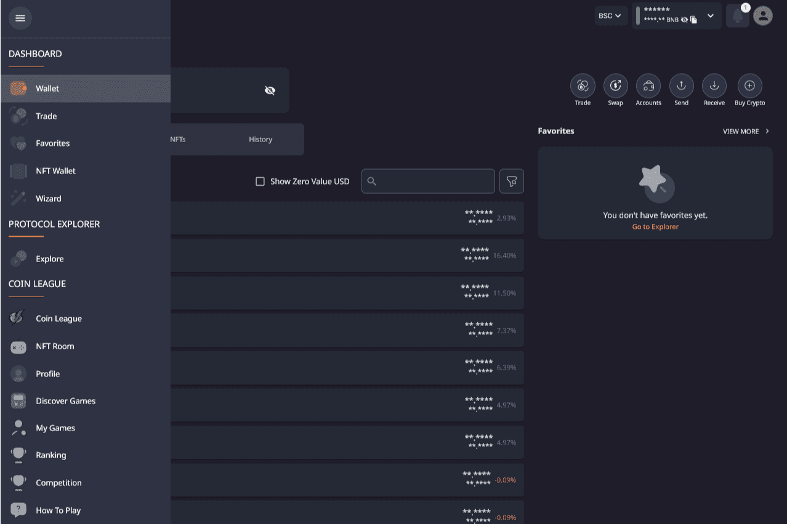Select the asset row showing 6.39%
The image size is (787, 524).
pyautogui.click(x=347, y=368)
